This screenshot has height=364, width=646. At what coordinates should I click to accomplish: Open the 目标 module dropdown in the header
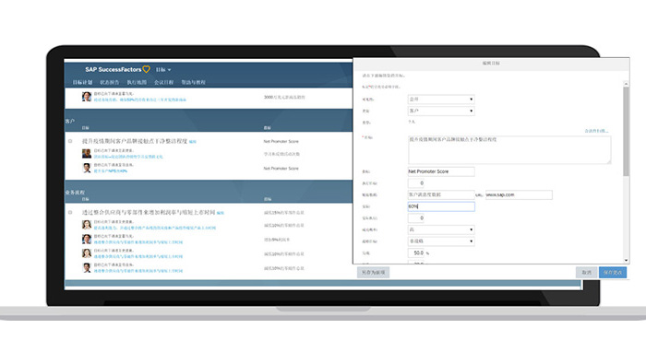pos(163,70)
